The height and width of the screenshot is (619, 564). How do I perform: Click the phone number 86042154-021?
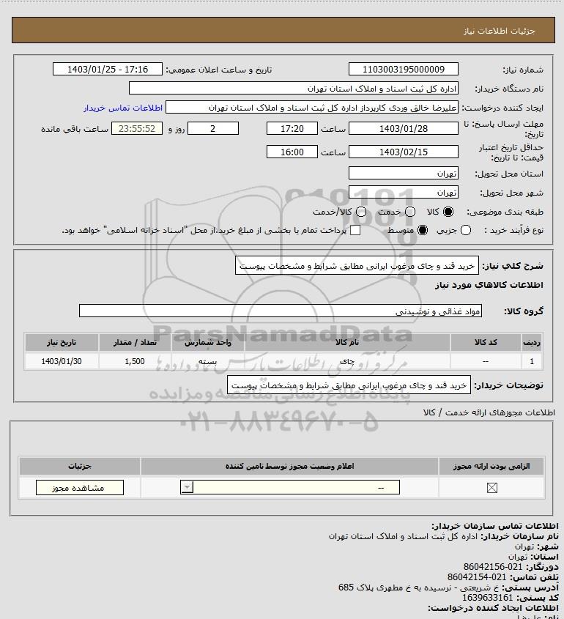(477, 577)
